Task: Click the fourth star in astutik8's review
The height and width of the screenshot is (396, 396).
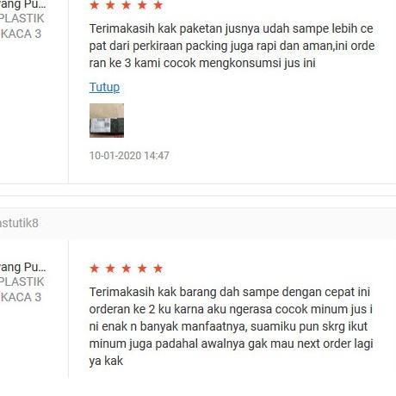Action: pos(142,269)
